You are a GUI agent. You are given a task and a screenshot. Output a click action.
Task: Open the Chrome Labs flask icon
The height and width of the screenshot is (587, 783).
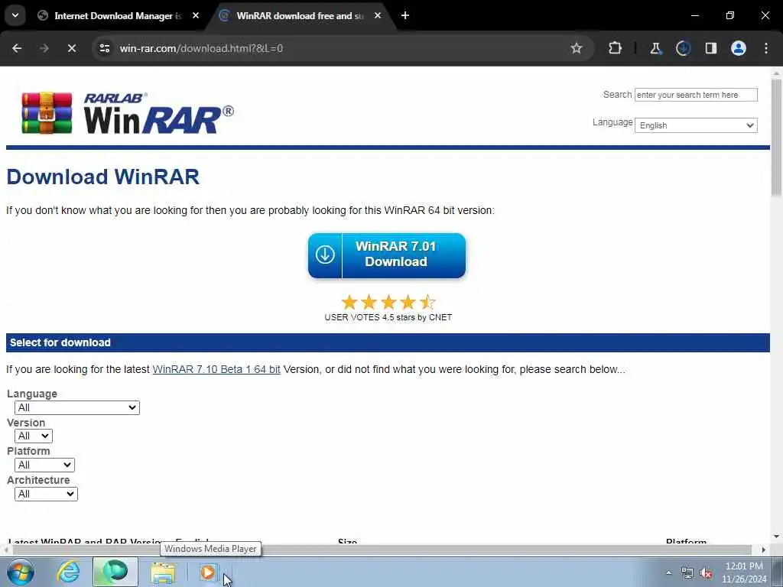click(655, 48)
